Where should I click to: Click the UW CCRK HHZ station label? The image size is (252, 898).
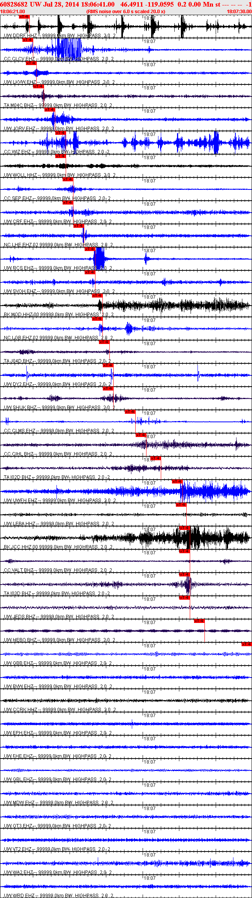20,710
